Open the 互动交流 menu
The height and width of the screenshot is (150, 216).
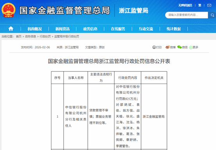tap(146, 29)
